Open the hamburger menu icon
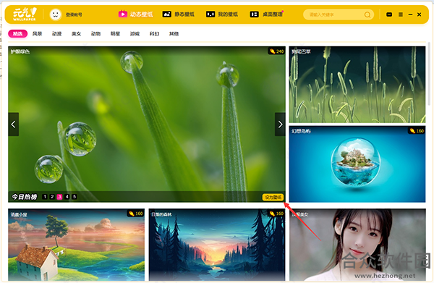The height and width of the screenshot is (283, 434). 401,14
